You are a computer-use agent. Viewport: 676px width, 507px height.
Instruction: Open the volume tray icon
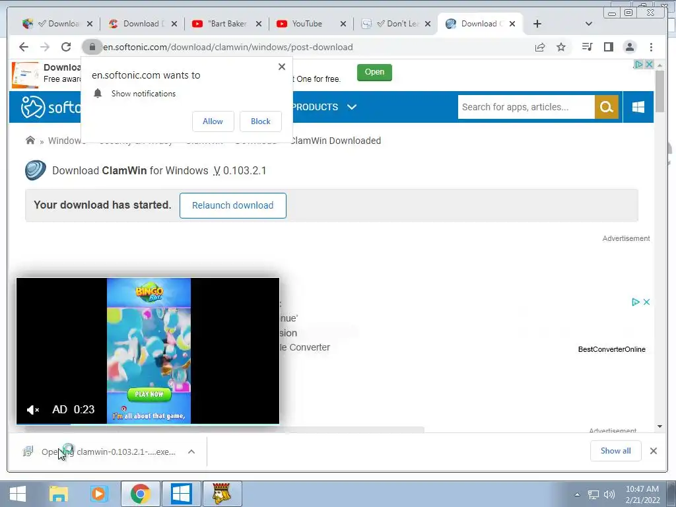(609, 494)
